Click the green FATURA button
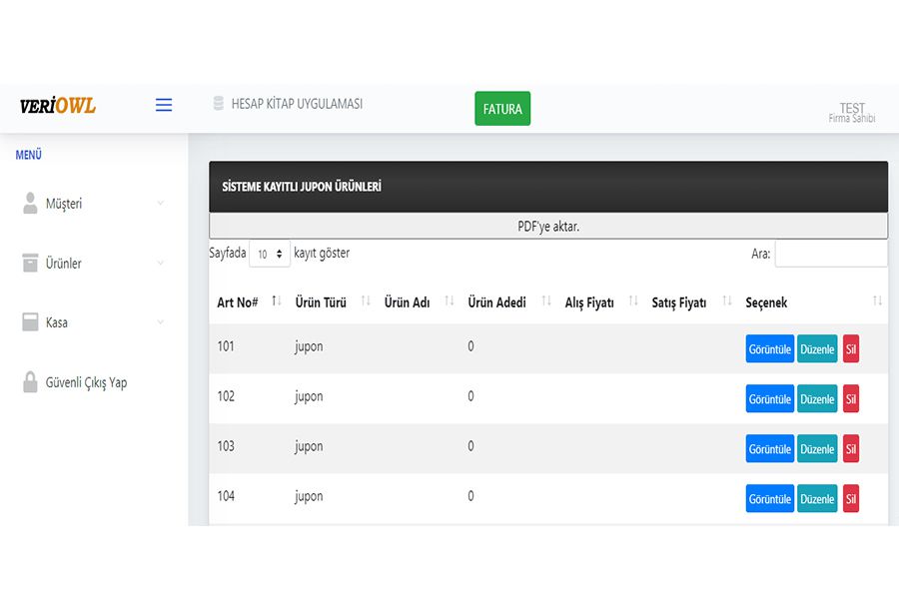 click(502, 109)
